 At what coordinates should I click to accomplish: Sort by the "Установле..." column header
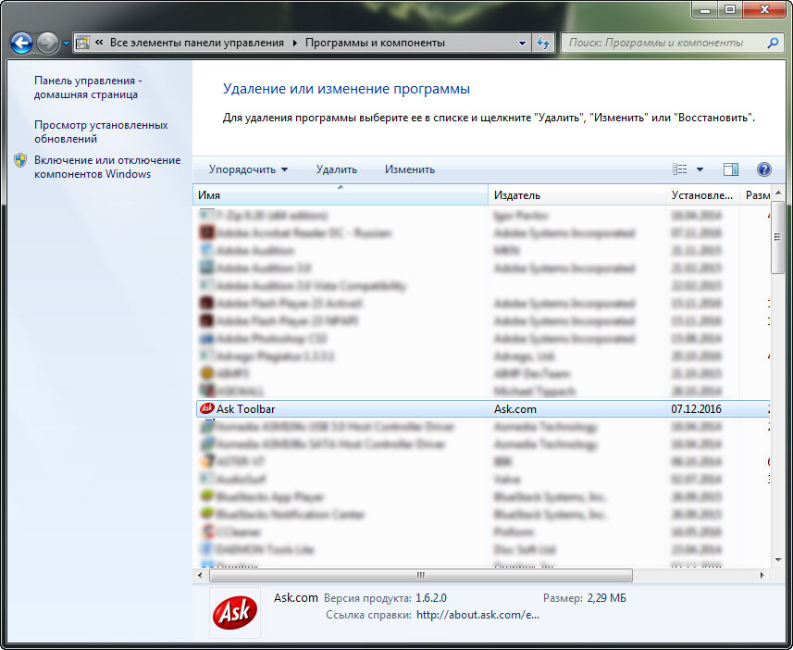coord(702,195)
